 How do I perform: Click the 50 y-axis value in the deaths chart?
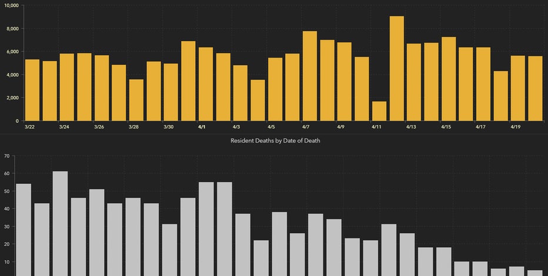(x=6, y=191)
